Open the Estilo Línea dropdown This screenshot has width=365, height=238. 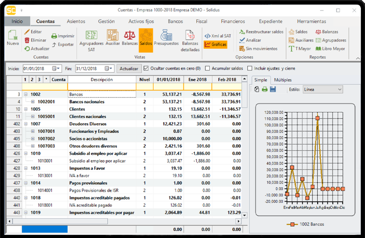tap(323, 89)
